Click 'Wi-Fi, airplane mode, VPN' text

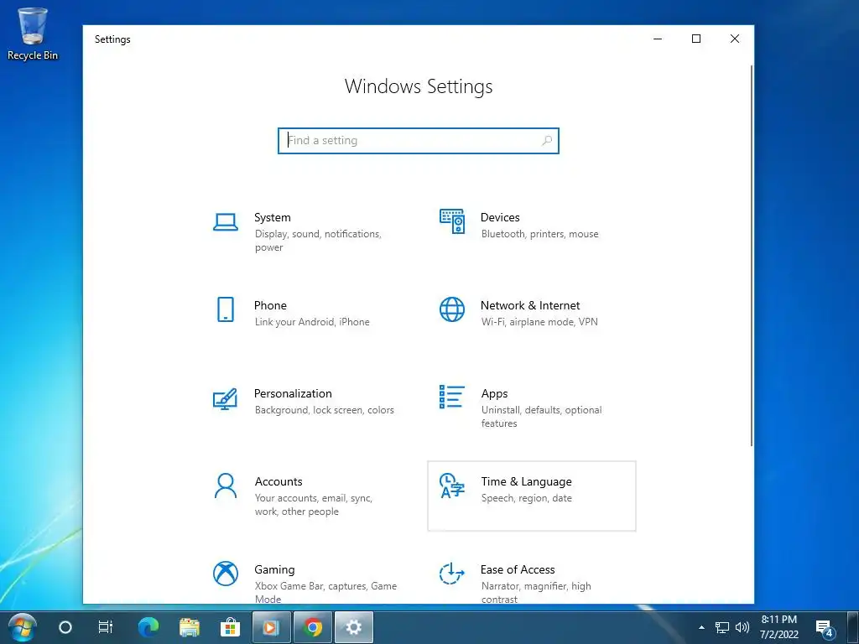539,322
